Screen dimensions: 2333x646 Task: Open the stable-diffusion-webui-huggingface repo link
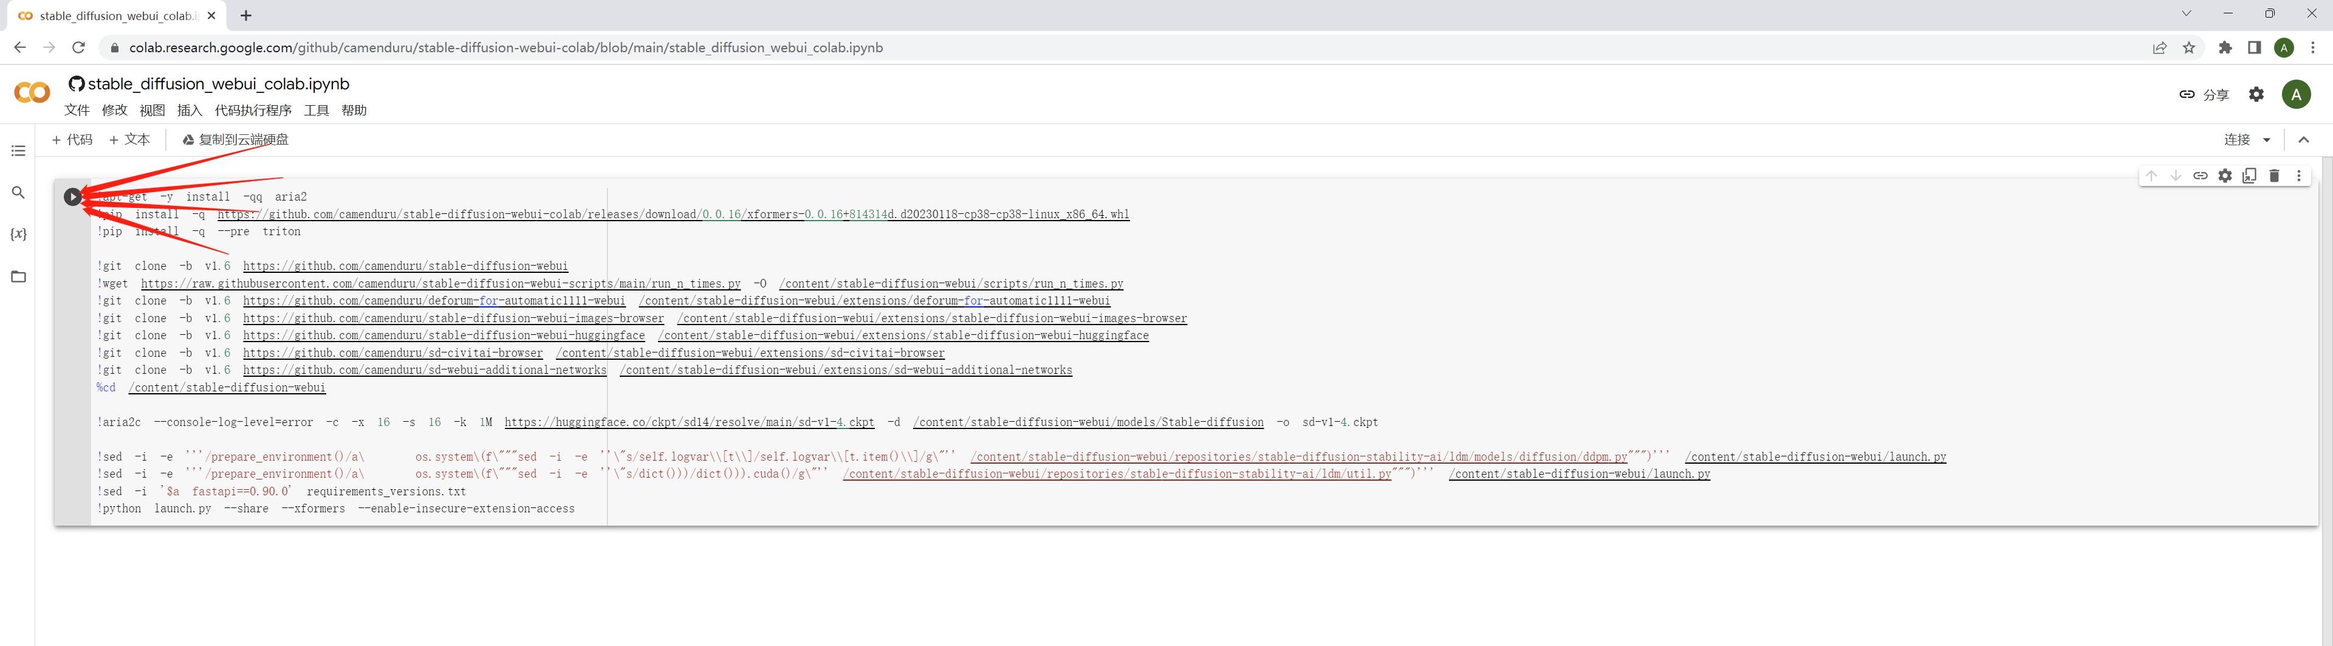pos(444,335)
